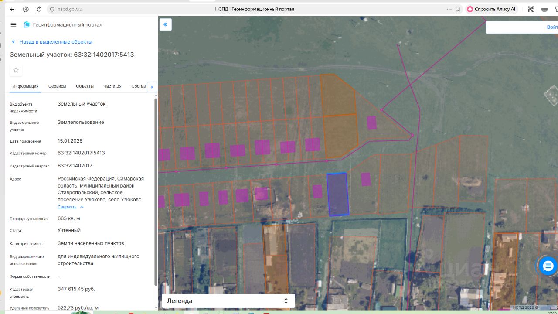Screen dimensions: 558x314
Task: Open the hamburger menu of the portal
Action: 14,25
